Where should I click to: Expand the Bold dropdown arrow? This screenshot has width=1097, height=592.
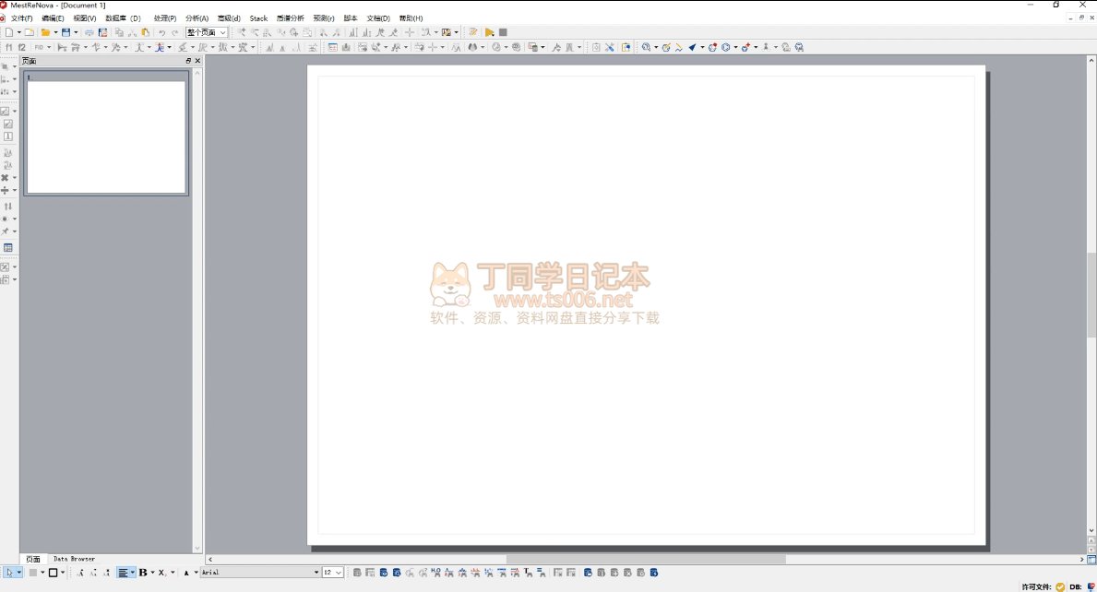152,573
